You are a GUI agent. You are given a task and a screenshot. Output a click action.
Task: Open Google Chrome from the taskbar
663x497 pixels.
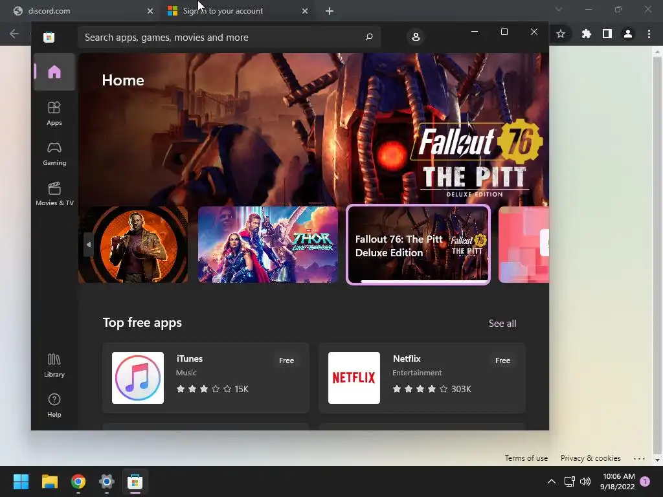pos(78,481)
